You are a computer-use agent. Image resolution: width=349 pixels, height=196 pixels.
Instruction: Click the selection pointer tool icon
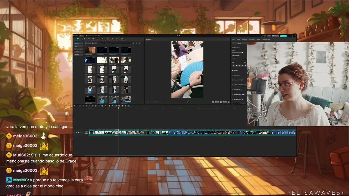pos(75,106)
